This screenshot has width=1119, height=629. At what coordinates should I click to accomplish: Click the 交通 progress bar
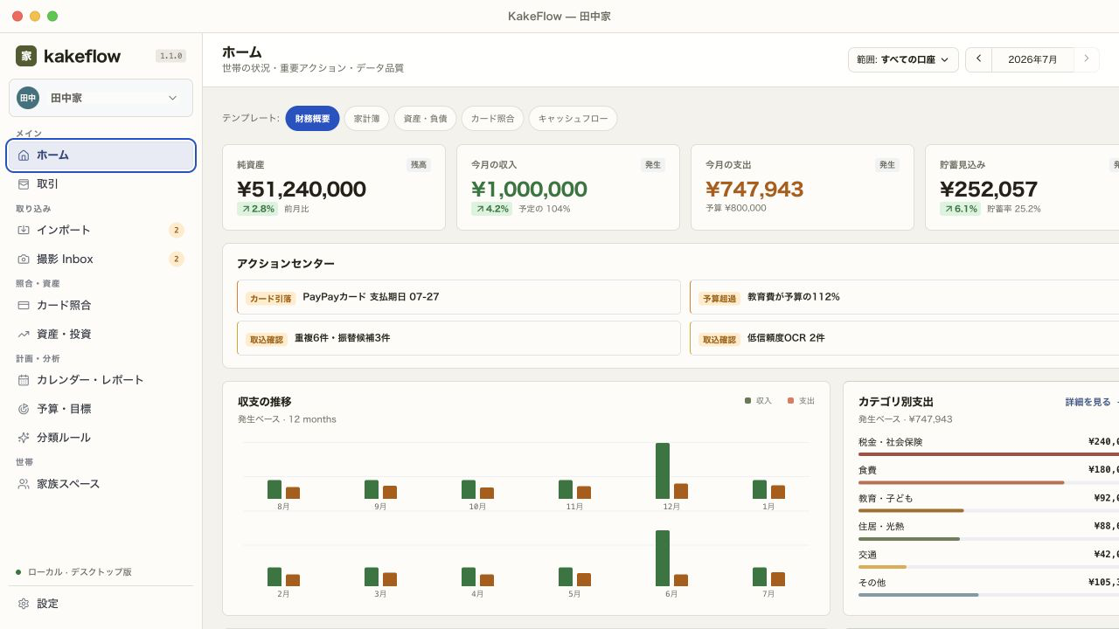(x=989, y=567)
